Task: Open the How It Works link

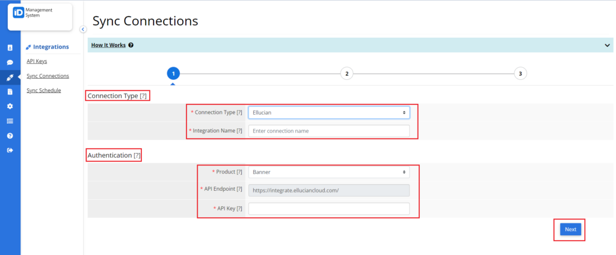Action: [x=108, y=45]
